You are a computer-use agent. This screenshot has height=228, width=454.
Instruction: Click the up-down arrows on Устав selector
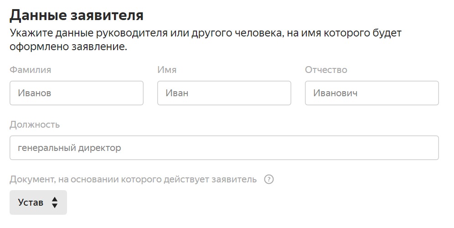(x=54, y=202)
